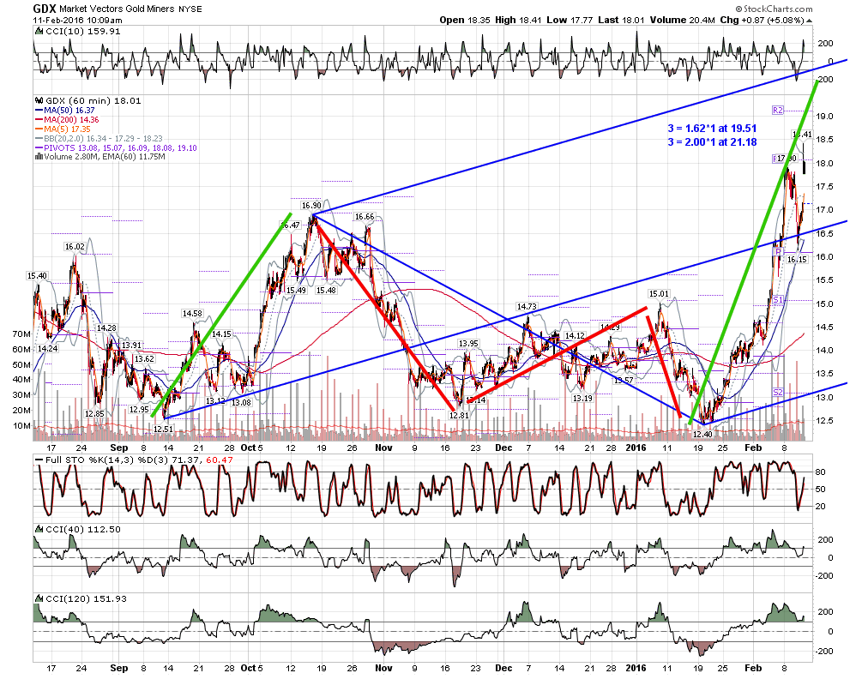The height and width of the screenshot is (679, 856).
Task: Click the 'CCI(40) 112.50' panel label
Action: tap(83, 530)
